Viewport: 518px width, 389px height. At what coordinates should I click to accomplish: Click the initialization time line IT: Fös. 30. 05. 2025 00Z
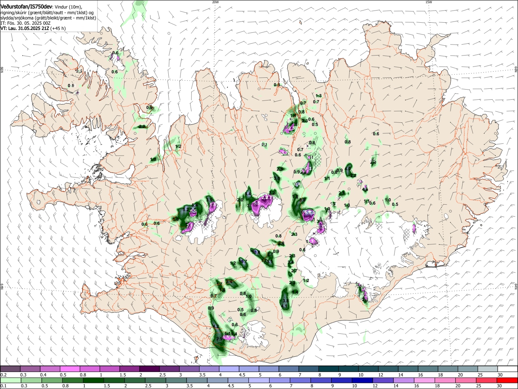(x=25, y=24)
